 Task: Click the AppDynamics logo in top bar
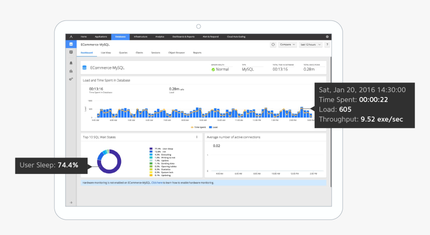click(x=71, y=36)
